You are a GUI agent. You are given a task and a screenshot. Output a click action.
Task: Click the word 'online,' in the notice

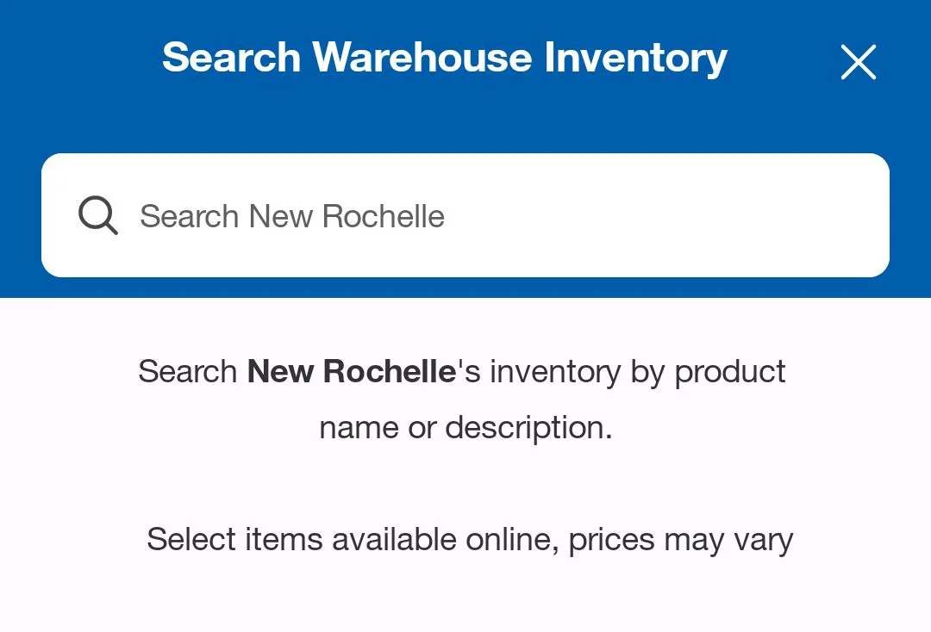click(513, 540)
